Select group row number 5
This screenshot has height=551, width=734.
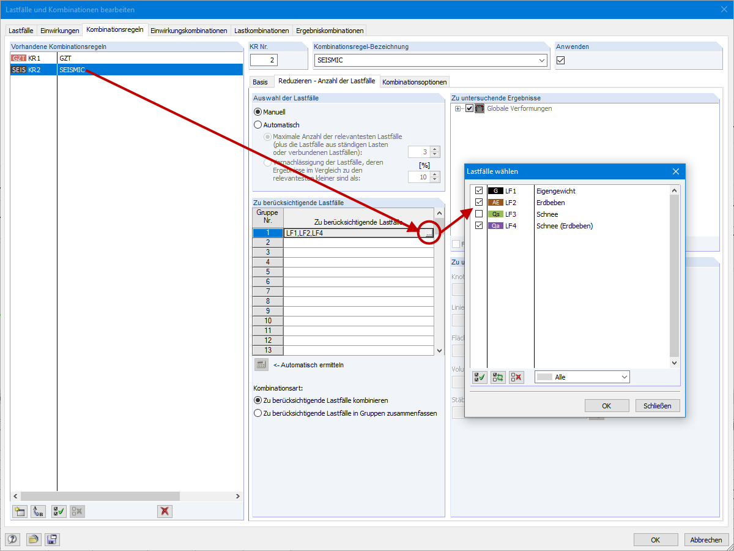[268, 272]
